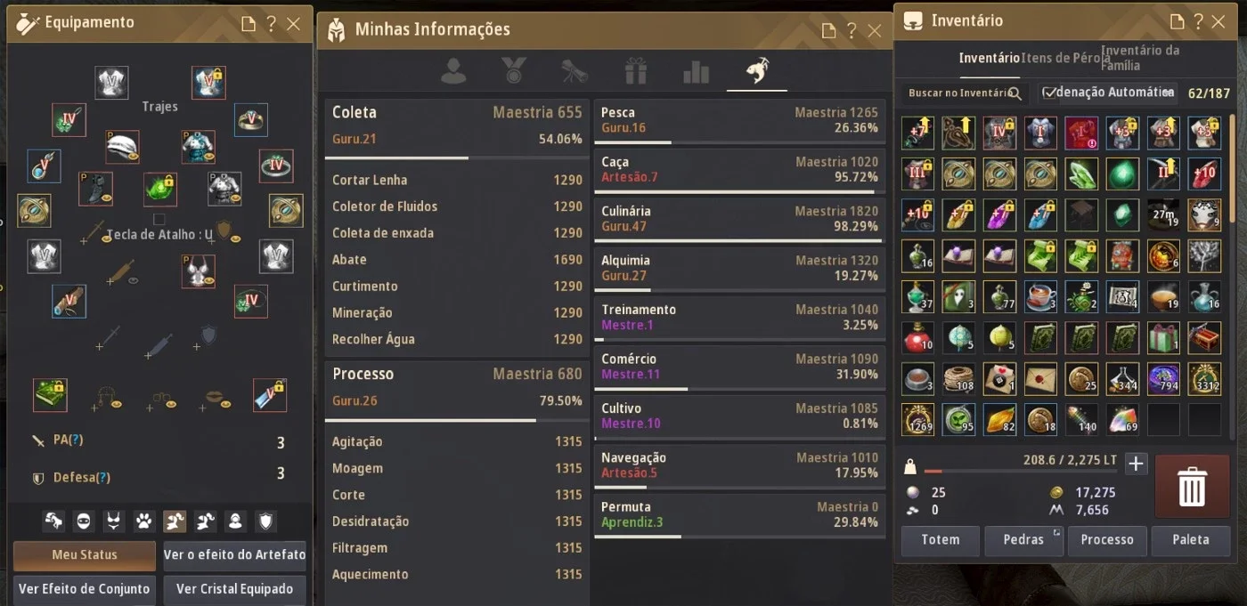The height and width of the screenshot is (606, 1247).
Task: Select the paw print icon in Equipamento
Action: (143, 521)
